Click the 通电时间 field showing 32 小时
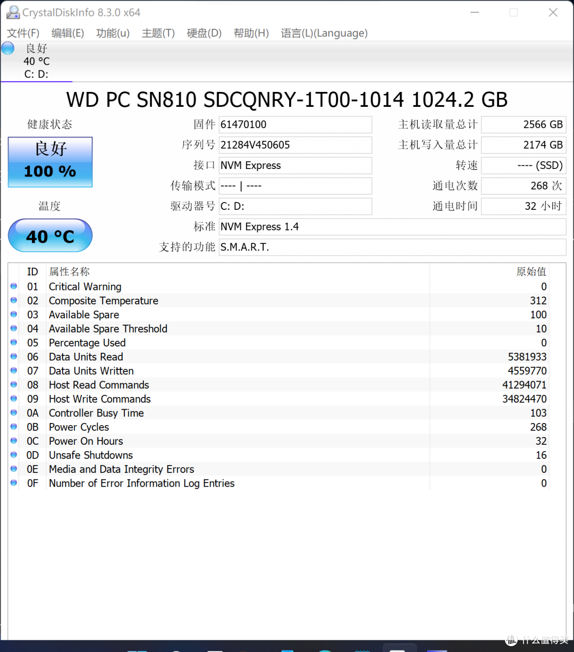This screenshot has width=574, height=652. click(x=524, y=206)
